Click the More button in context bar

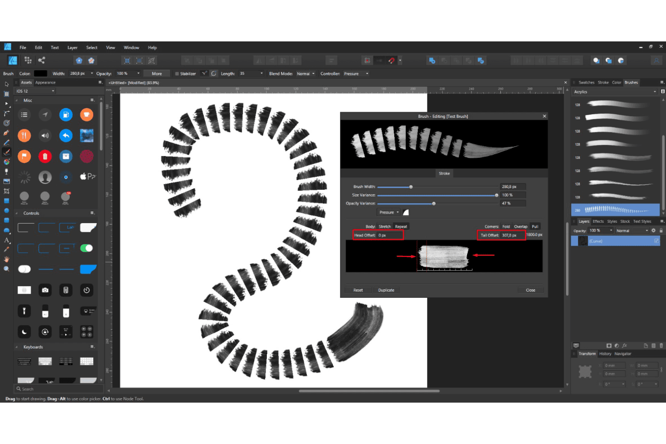click(157, 74)
